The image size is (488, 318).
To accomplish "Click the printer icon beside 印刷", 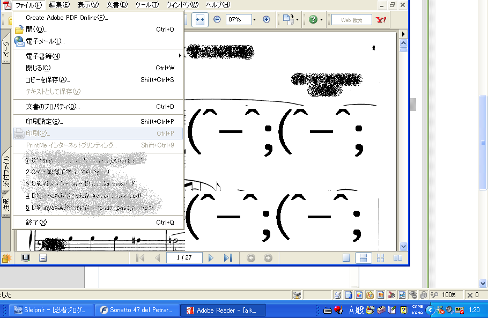I will point(19,134).
